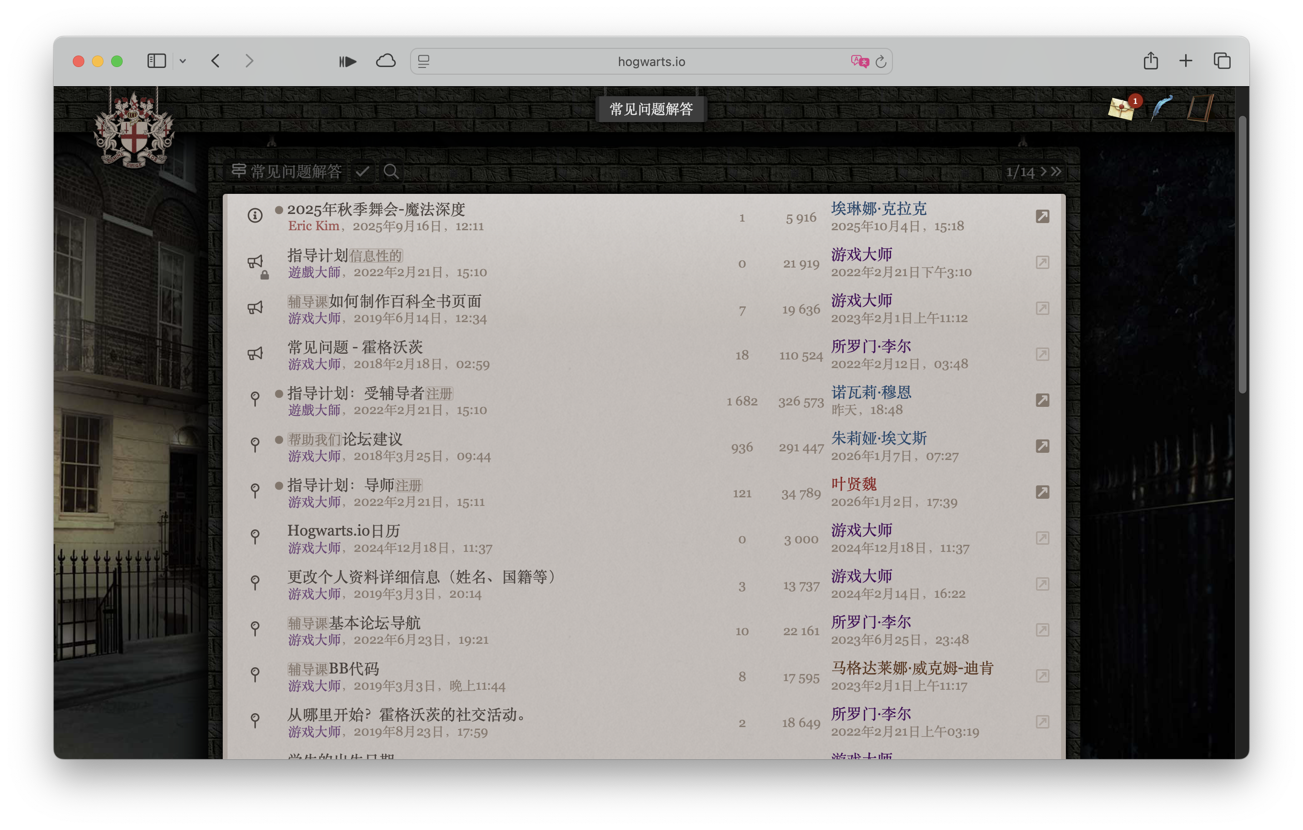Go to last post of 2025年秋季舞会 thread
Image resolution: width=1303 pixels, height=830 pixels.
(1042, 216)
